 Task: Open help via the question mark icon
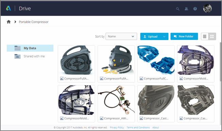(x=195, y=9)
